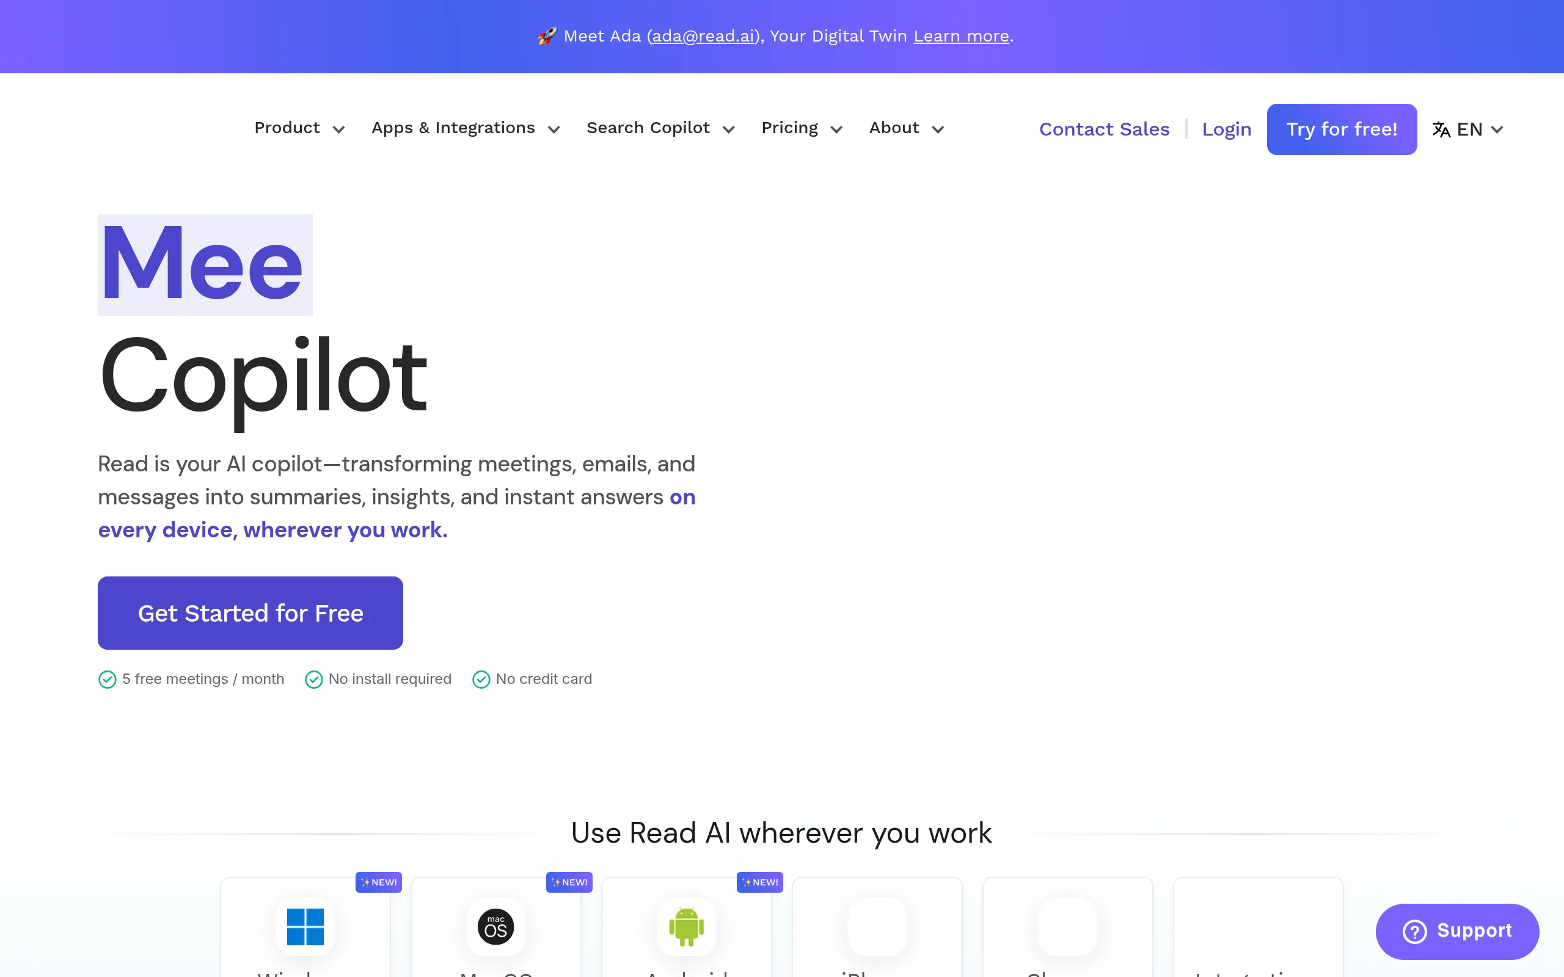Click the "No install required" text
This screenshot has height=977, width=1564.
point(390,679)
